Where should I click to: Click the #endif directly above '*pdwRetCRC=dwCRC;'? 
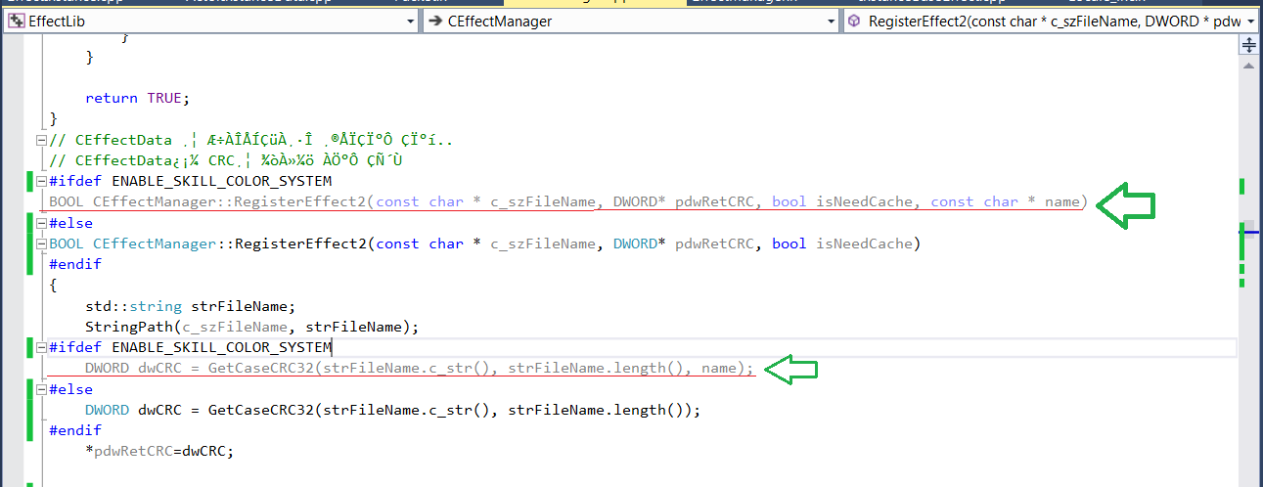click(x=75, y=430)
